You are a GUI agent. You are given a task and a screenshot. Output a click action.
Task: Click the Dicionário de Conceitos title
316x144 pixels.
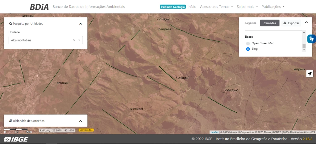point(29,121)
